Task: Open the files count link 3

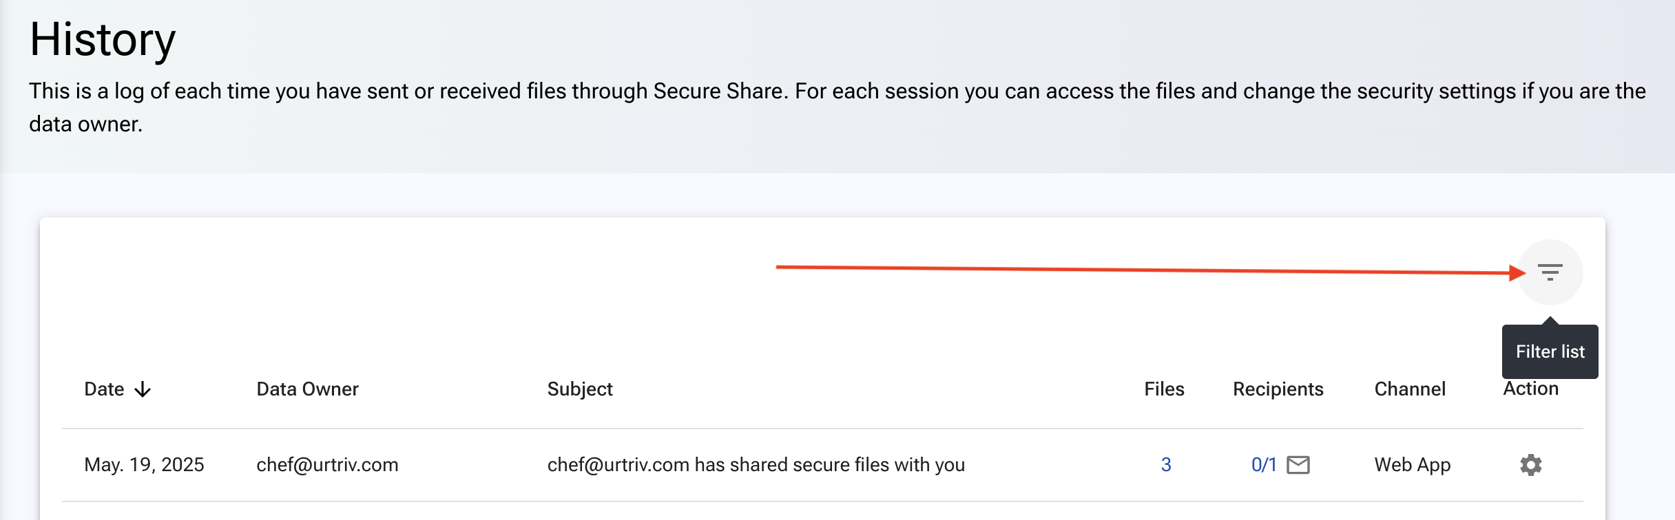Action: pos(1166,465)
